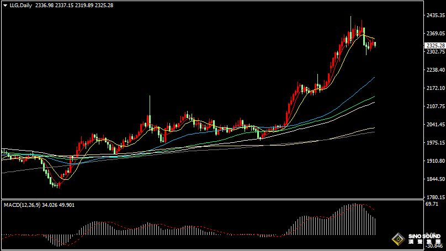Click the 1844.50 price axis label

[435, 179]
